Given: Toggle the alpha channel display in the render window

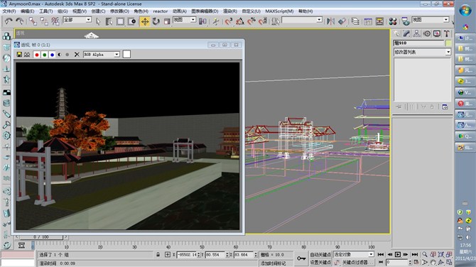Looking at the screenshot, I should 60,55.
